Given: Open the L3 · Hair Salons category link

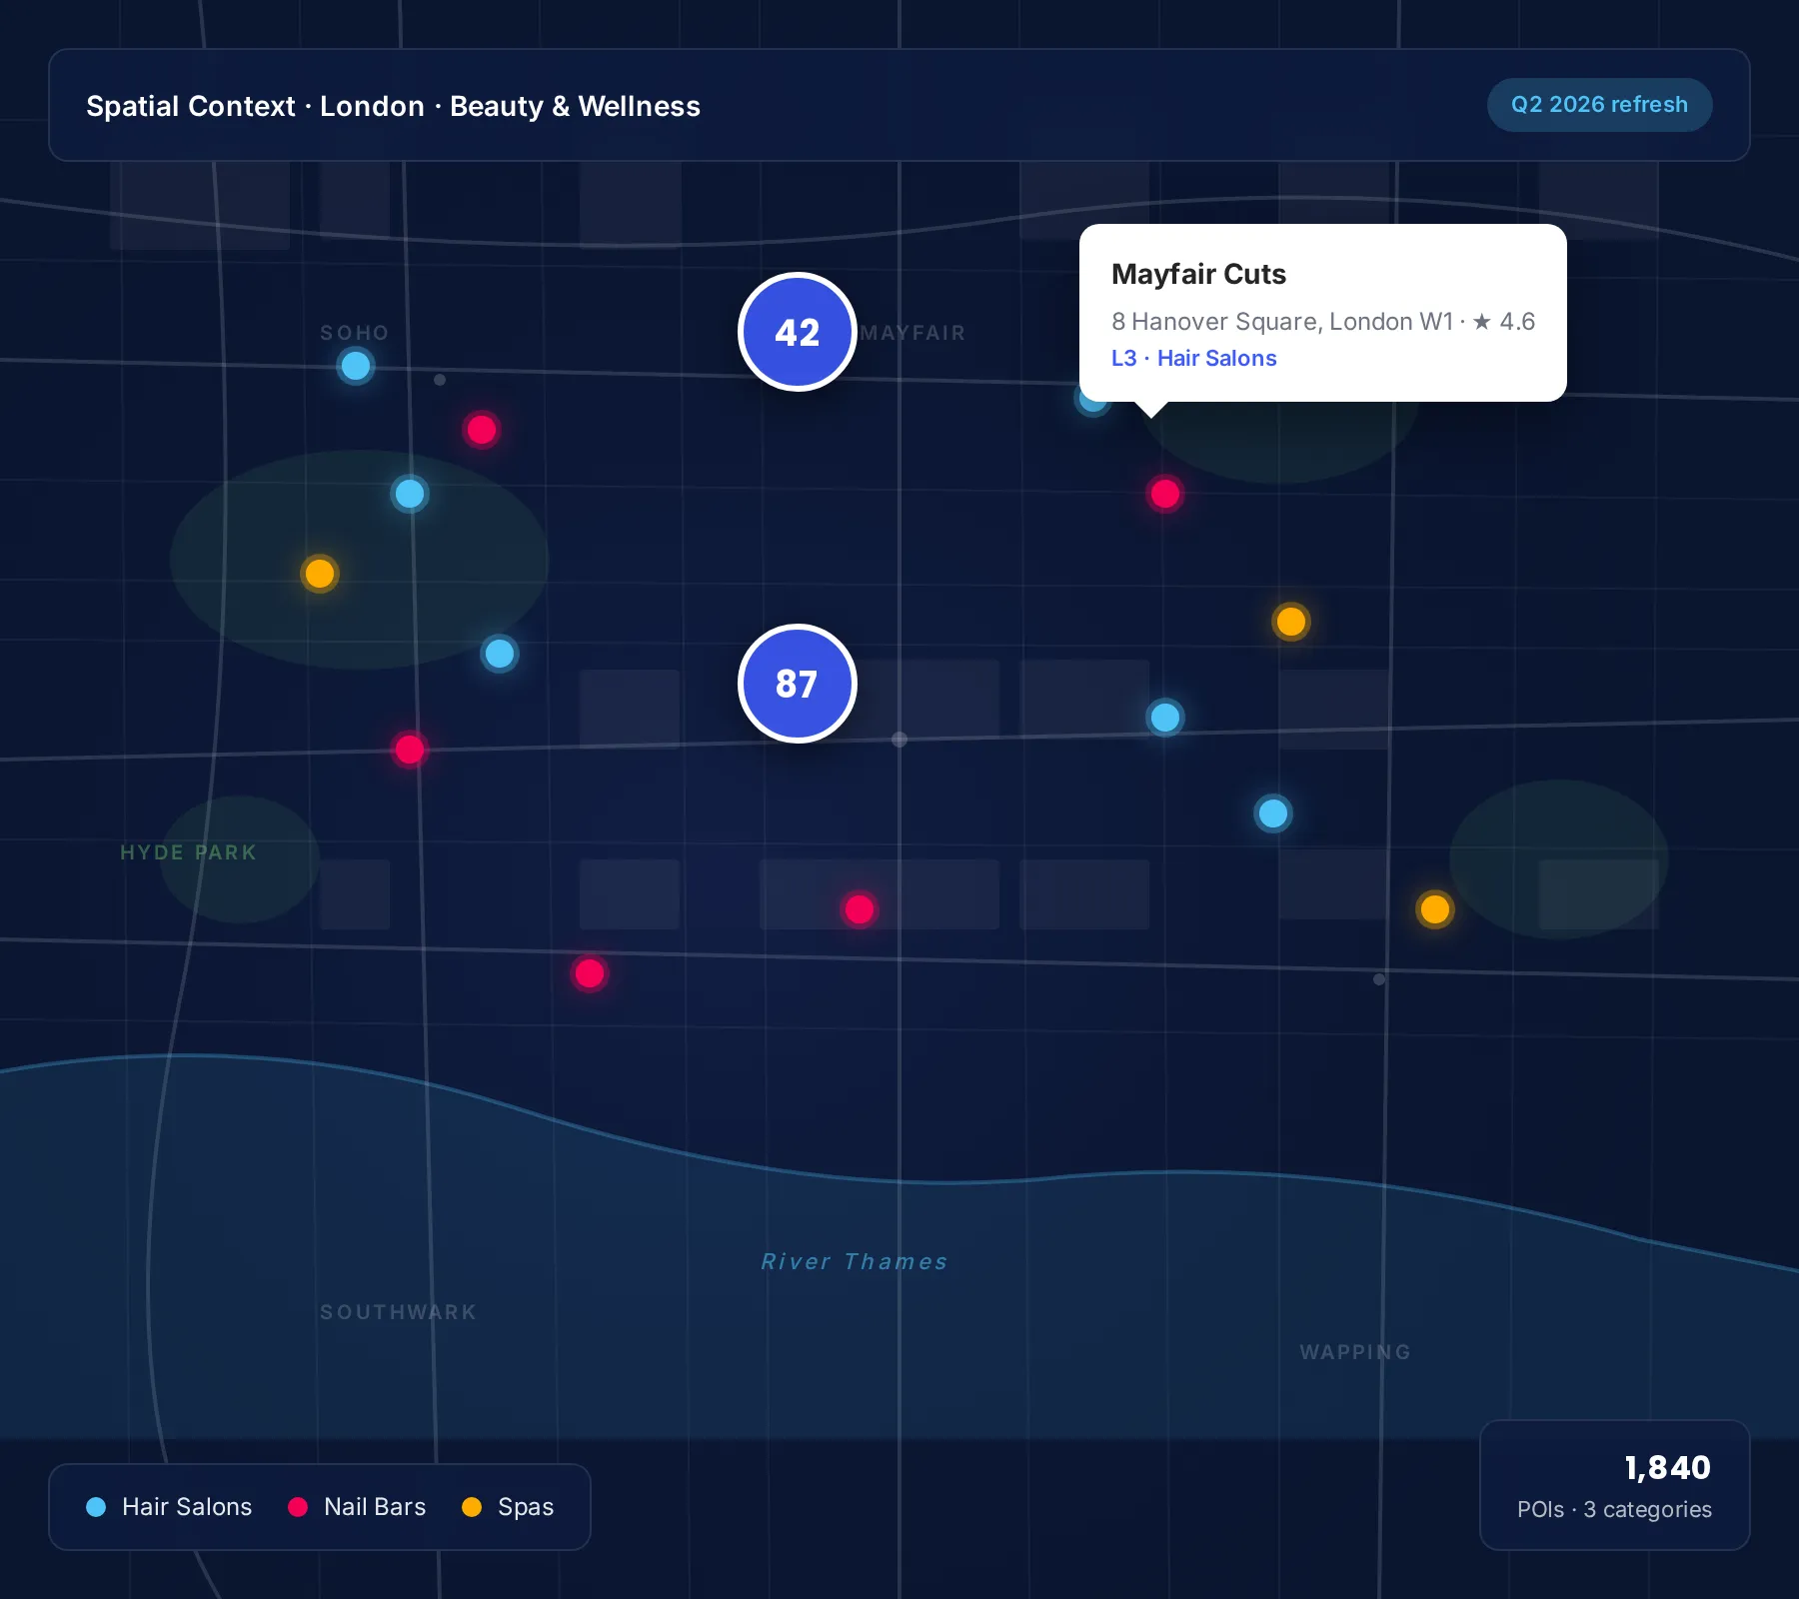Looking at the screenshot, I should pos(1194,358).
